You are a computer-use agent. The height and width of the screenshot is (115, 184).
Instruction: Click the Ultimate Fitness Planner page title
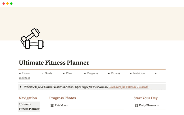(54, 63)
